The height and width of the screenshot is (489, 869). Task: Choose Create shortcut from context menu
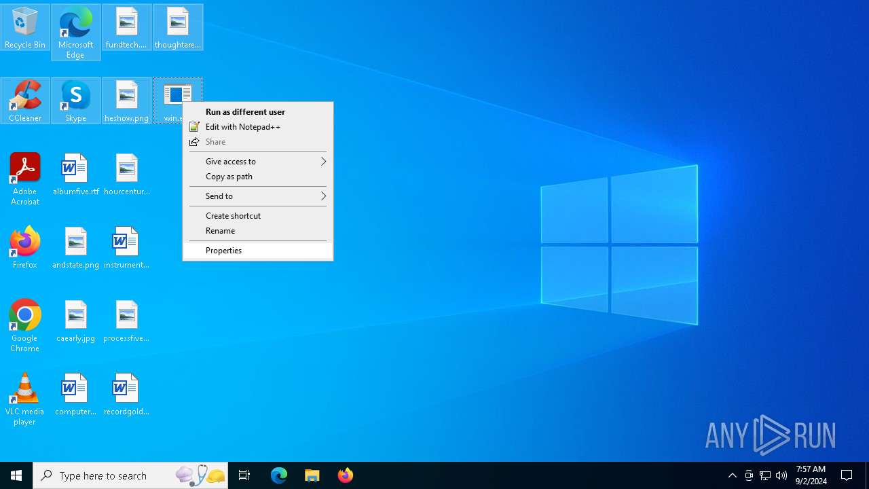(x=258, y=216)
